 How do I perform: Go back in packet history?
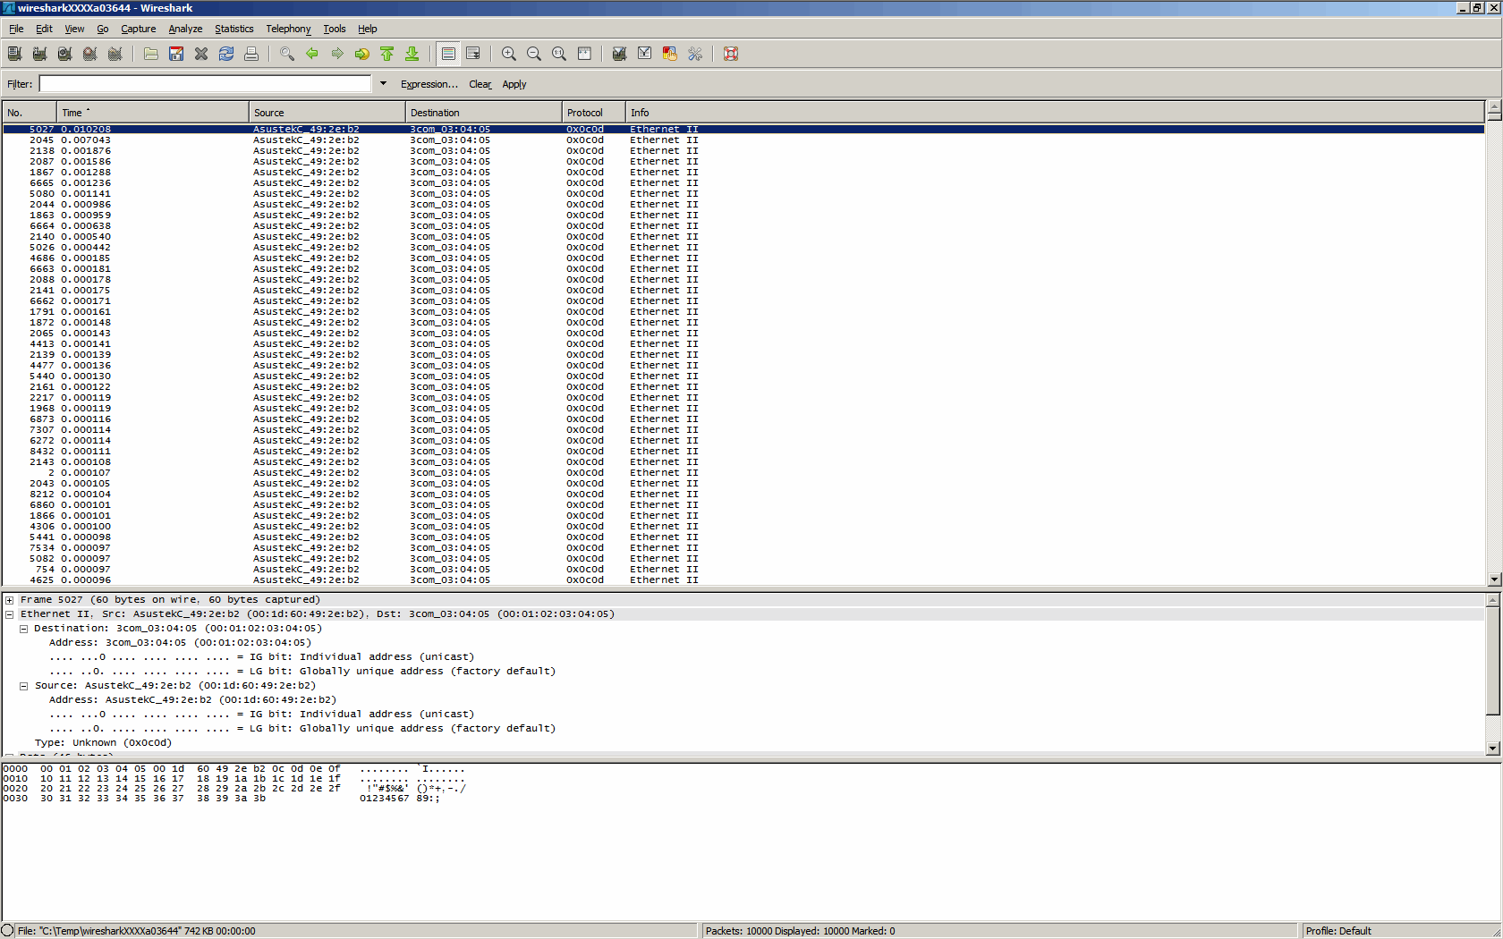coord(312,54)
